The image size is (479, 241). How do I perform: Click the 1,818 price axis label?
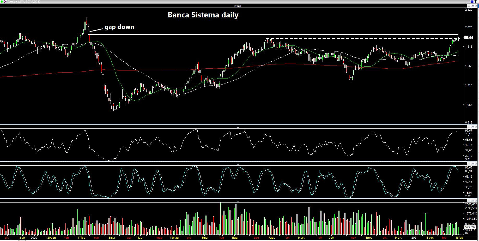click(x=469, y=47)
